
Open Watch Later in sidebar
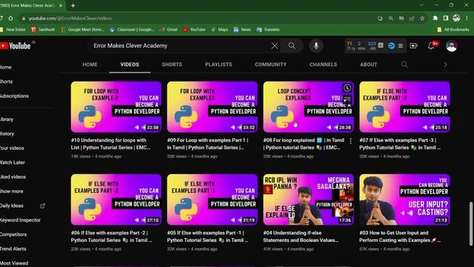pos(13,162)
